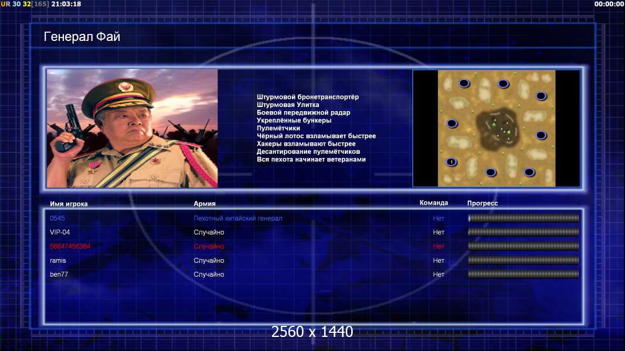Click the "Случайно" army of ramis
625x351 pixels.
click(x=209, y=260)
